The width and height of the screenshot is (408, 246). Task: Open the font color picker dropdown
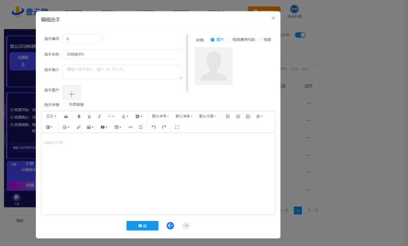coord(125,116)
